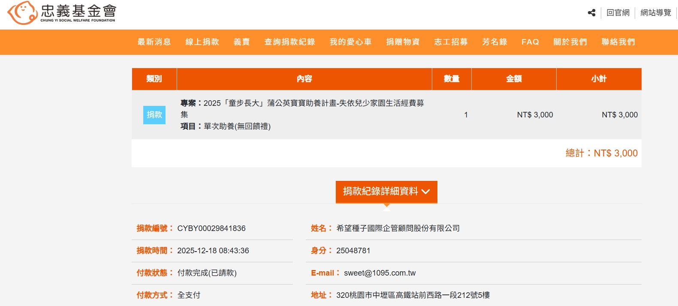
Task: Open the 志工招募 menu item
Action: coord(451,42)
